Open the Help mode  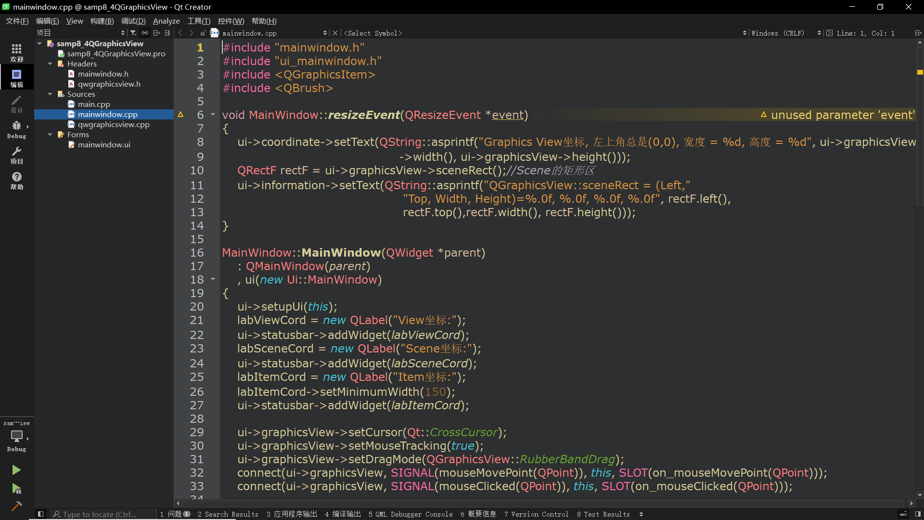16,181
